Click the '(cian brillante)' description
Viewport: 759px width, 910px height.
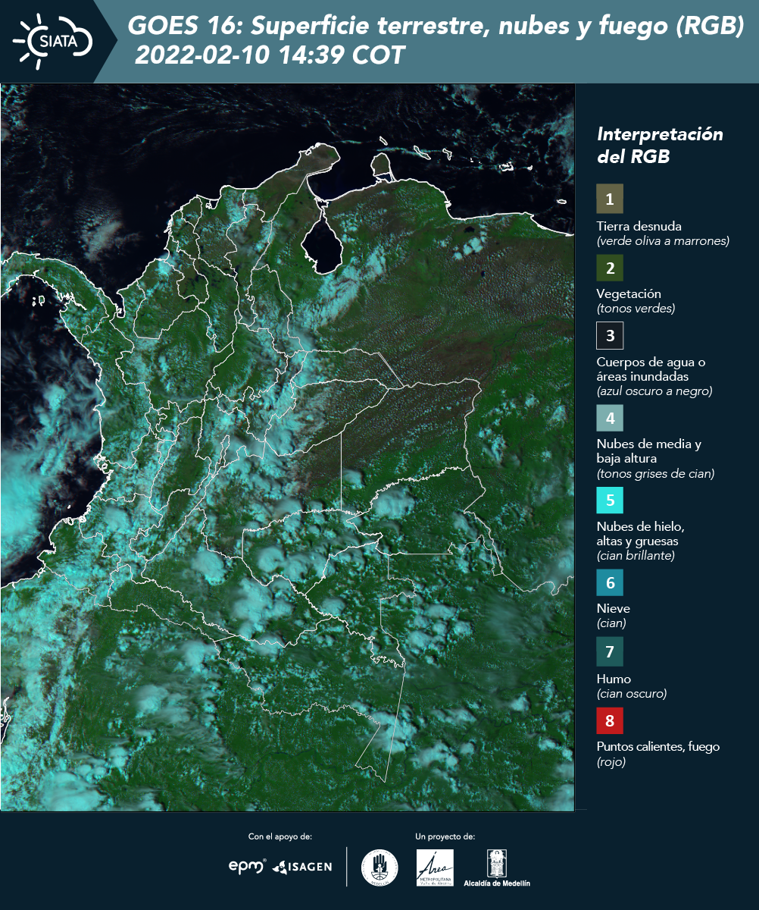point(636,556)
